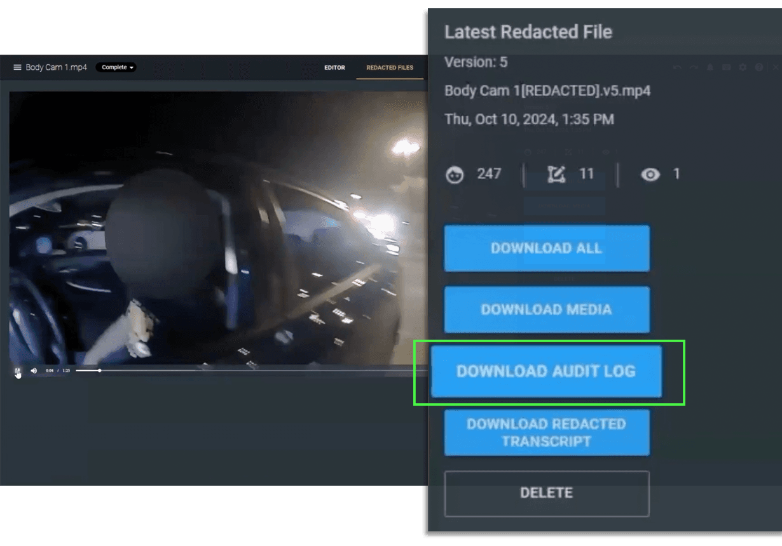Click the Download Media button
The image size is (782, 546).
[546, 310]
